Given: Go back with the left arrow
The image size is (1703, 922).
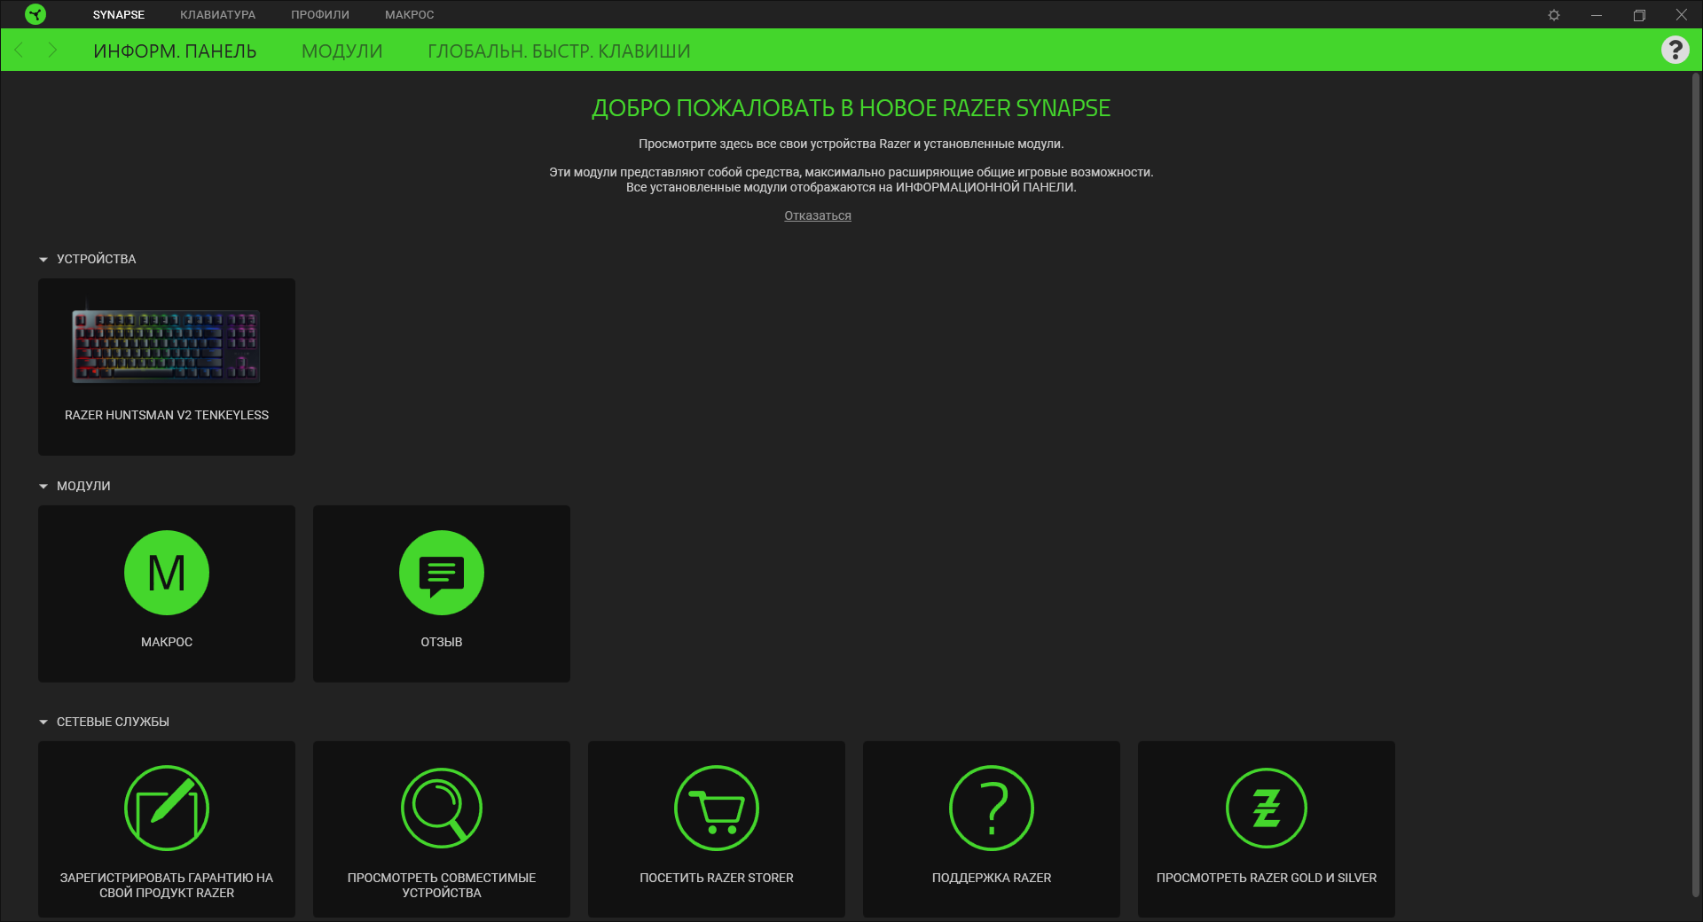Looking at the screenshot, I should click(20, 50).
